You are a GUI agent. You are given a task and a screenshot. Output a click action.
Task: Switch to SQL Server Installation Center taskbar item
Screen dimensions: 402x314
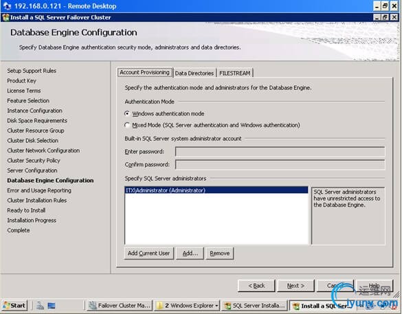pyautogui.click(x=254, y=306)
